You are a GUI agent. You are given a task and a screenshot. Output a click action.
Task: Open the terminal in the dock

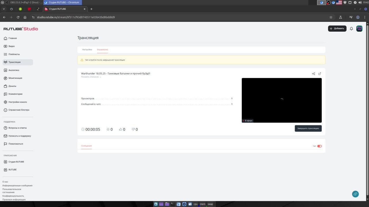click(x=173, y=204)
